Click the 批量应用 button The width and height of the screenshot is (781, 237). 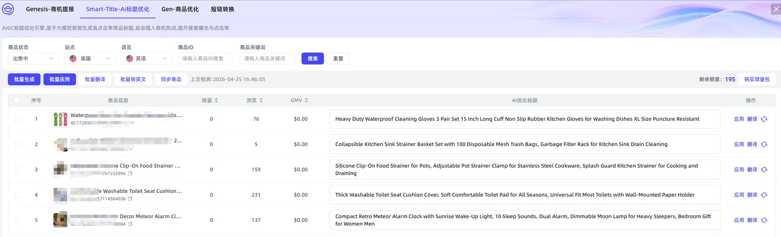pos(60,80)
